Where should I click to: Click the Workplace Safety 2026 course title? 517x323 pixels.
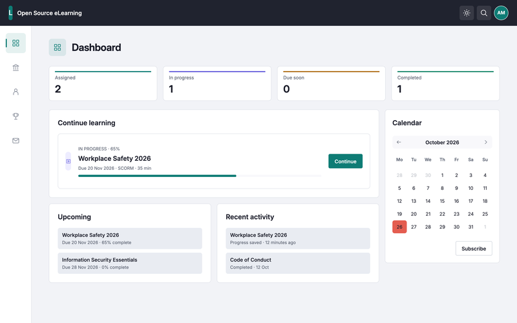(114, 158)
